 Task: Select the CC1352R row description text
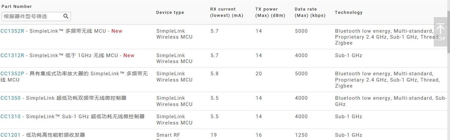(x=68, y=31)
